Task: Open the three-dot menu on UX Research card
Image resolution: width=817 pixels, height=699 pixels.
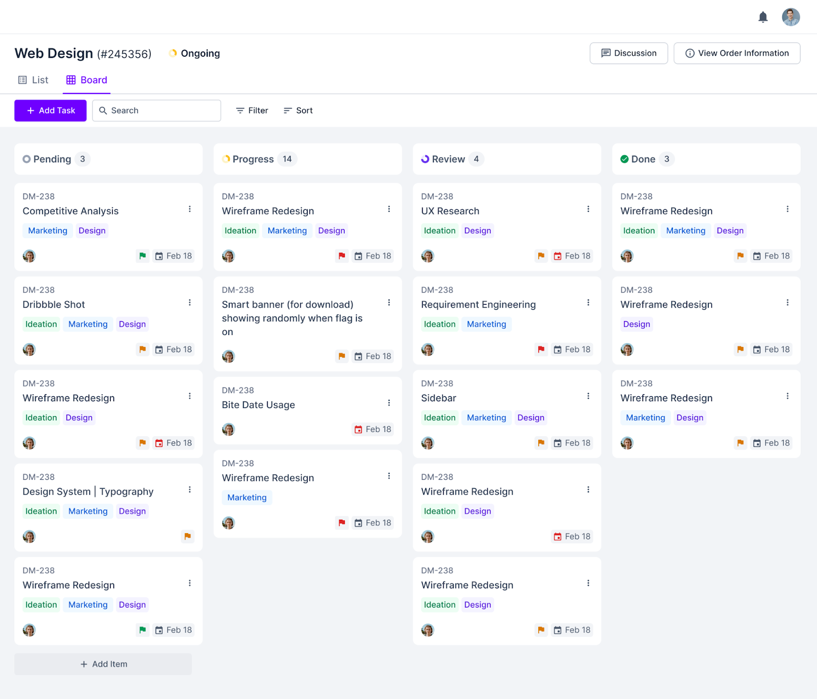Action: (588, 209)
